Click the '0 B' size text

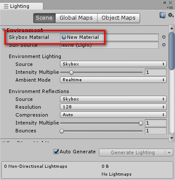point(105,166)
